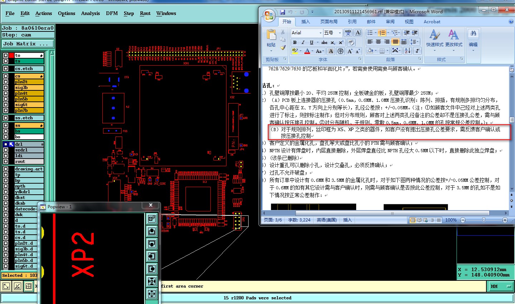Toggle display checkbox for layer npth

[5, 186]
